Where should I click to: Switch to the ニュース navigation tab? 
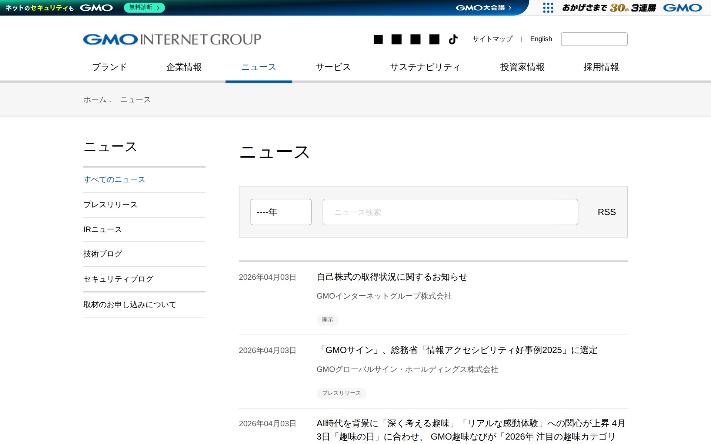(x=258, y=67)
